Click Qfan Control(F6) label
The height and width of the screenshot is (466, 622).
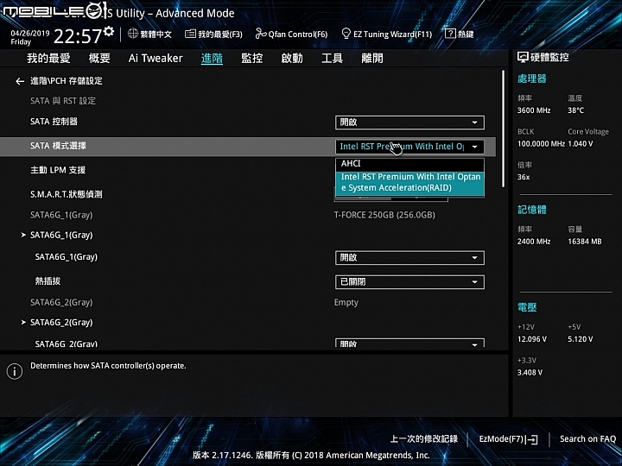coord(298,35)
